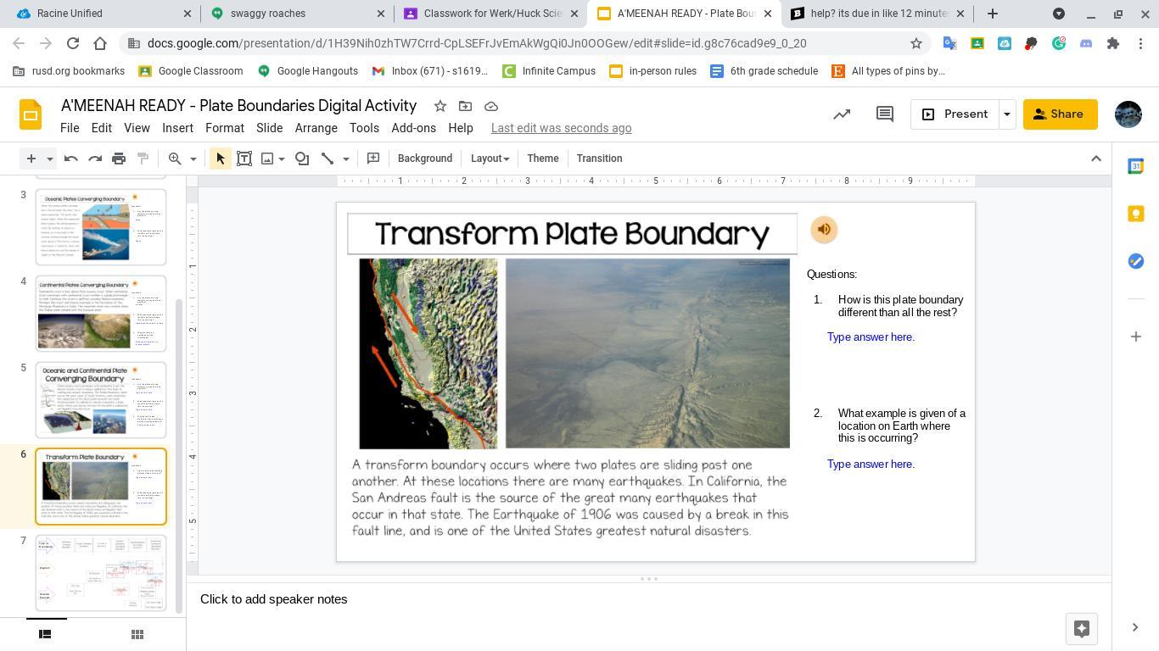Click the Share button
1159x651 pixels.
tap(1059, 114)
